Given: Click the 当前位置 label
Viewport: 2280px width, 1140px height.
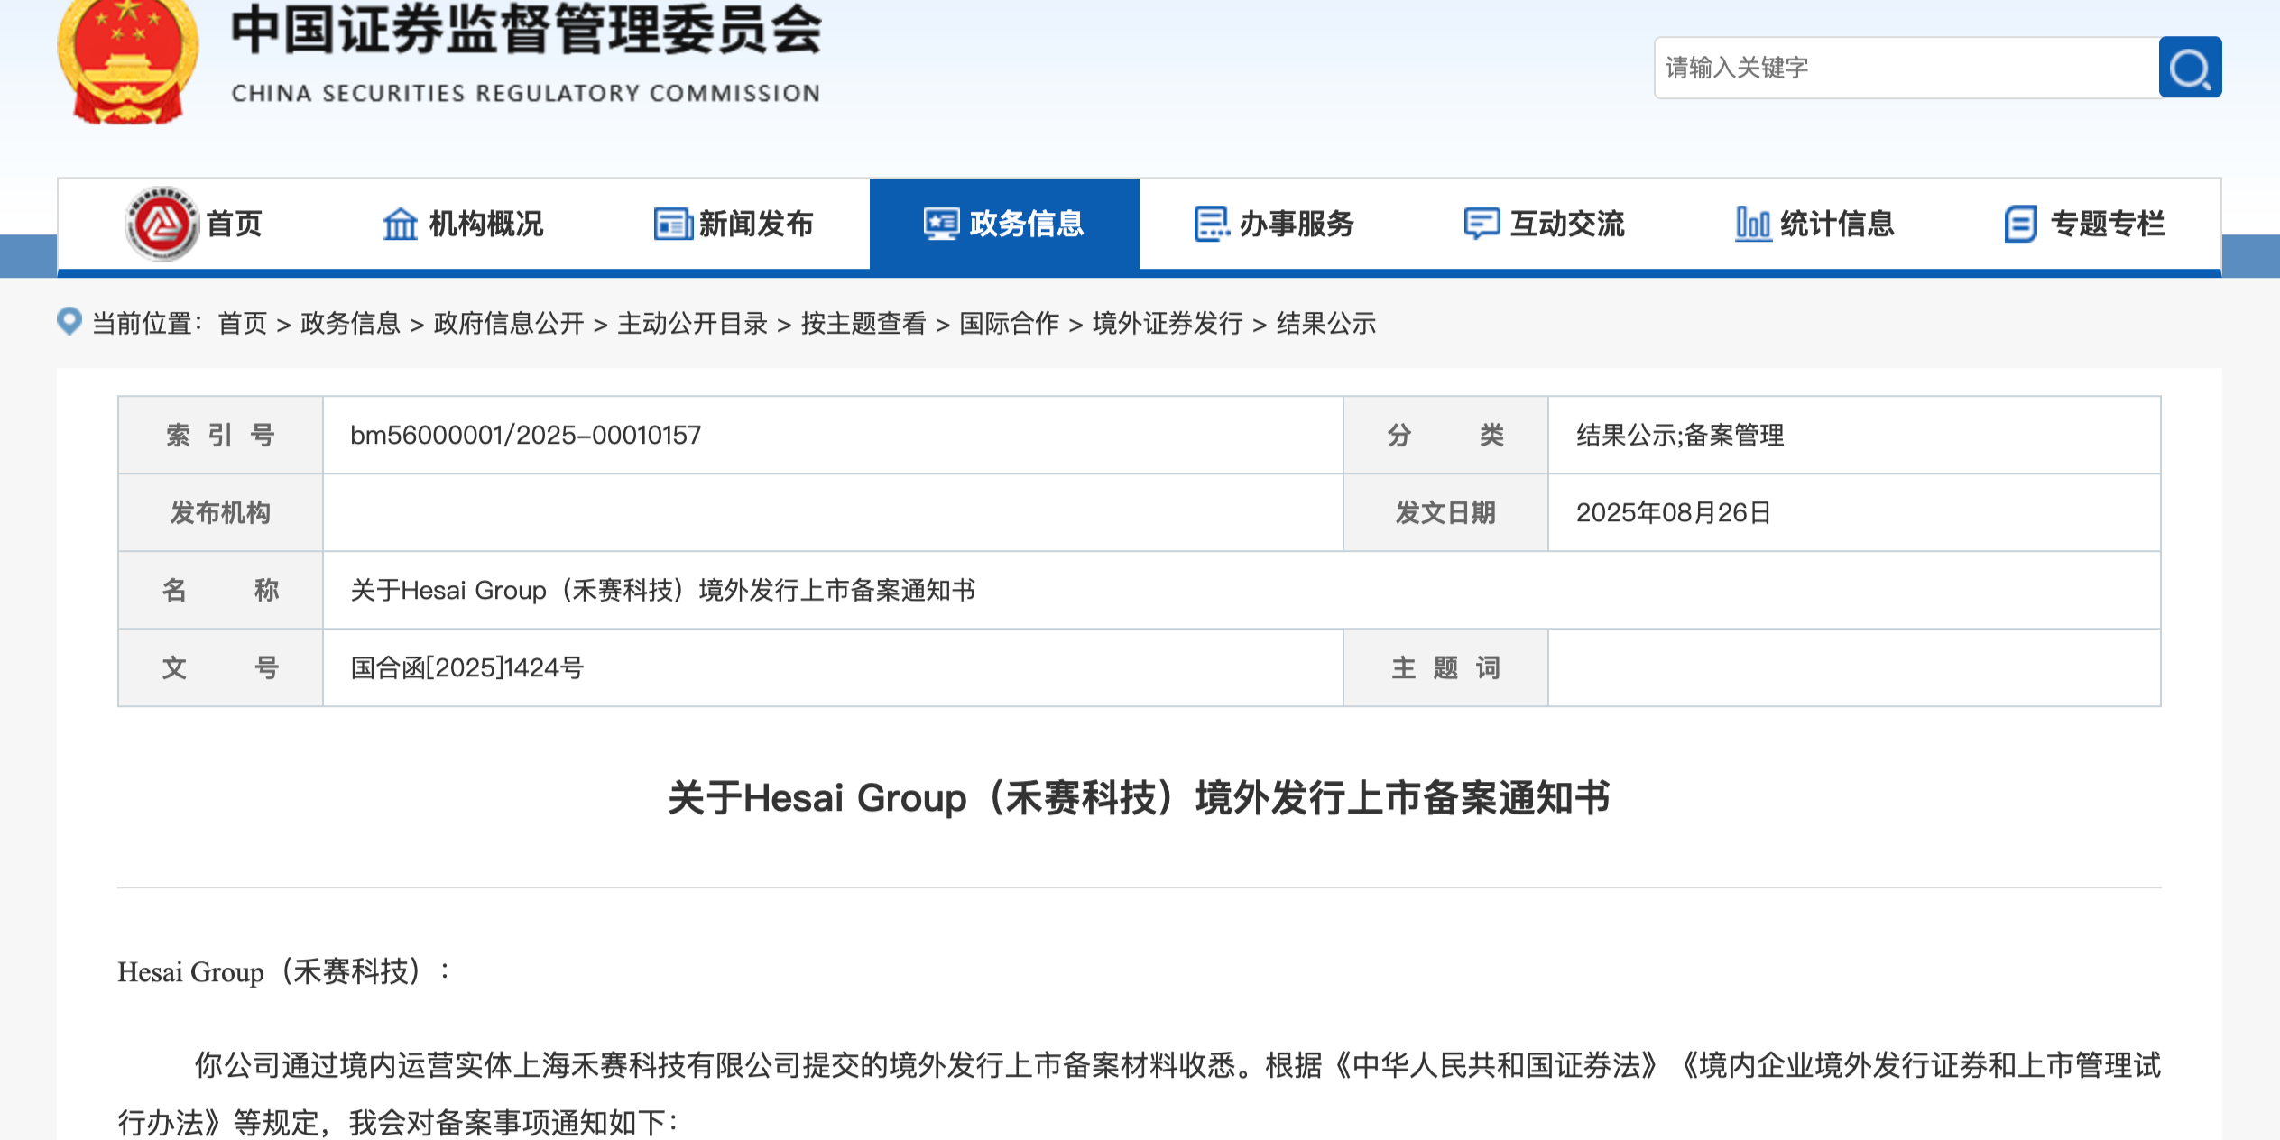Looking at the screenshot, I should click(148, 323).
